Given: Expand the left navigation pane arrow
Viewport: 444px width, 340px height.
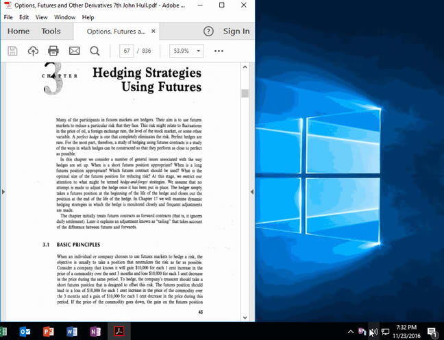Looking at the screenshot, I should coord(3,192).
